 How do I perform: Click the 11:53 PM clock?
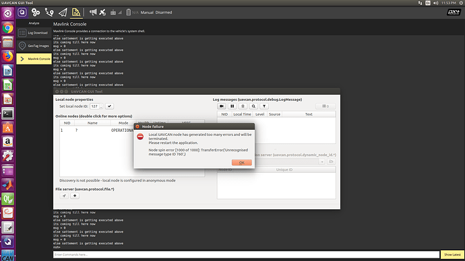[448, 3]
